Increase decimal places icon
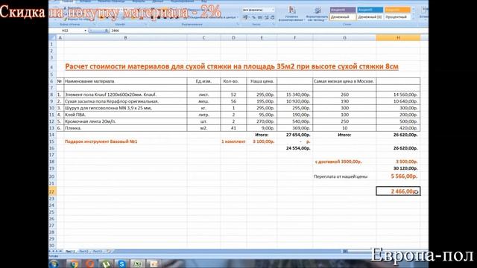 (x=267, y=17)
